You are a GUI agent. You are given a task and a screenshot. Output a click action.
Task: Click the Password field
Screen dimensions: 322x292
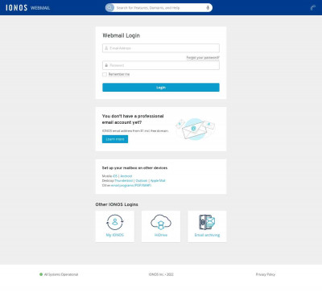tap(161, 65)
